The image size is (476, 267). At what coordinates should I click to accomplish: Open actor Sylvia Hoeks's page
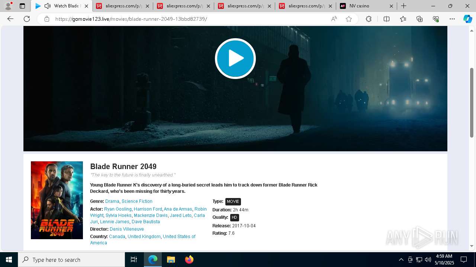pyautogui.click(x=119, y=215)
